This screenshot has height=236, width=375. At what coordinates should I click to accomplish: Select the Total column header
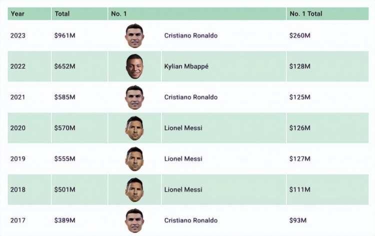[62, 13]
